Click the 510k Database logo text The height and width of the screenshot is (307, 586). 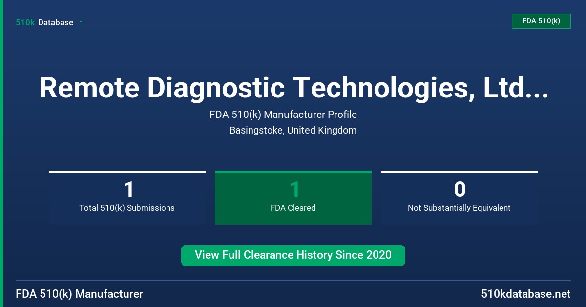[44, 22]
